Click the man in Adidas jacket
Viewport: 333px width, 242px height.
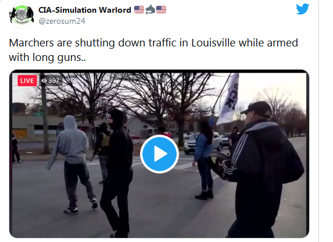point(263,169)
